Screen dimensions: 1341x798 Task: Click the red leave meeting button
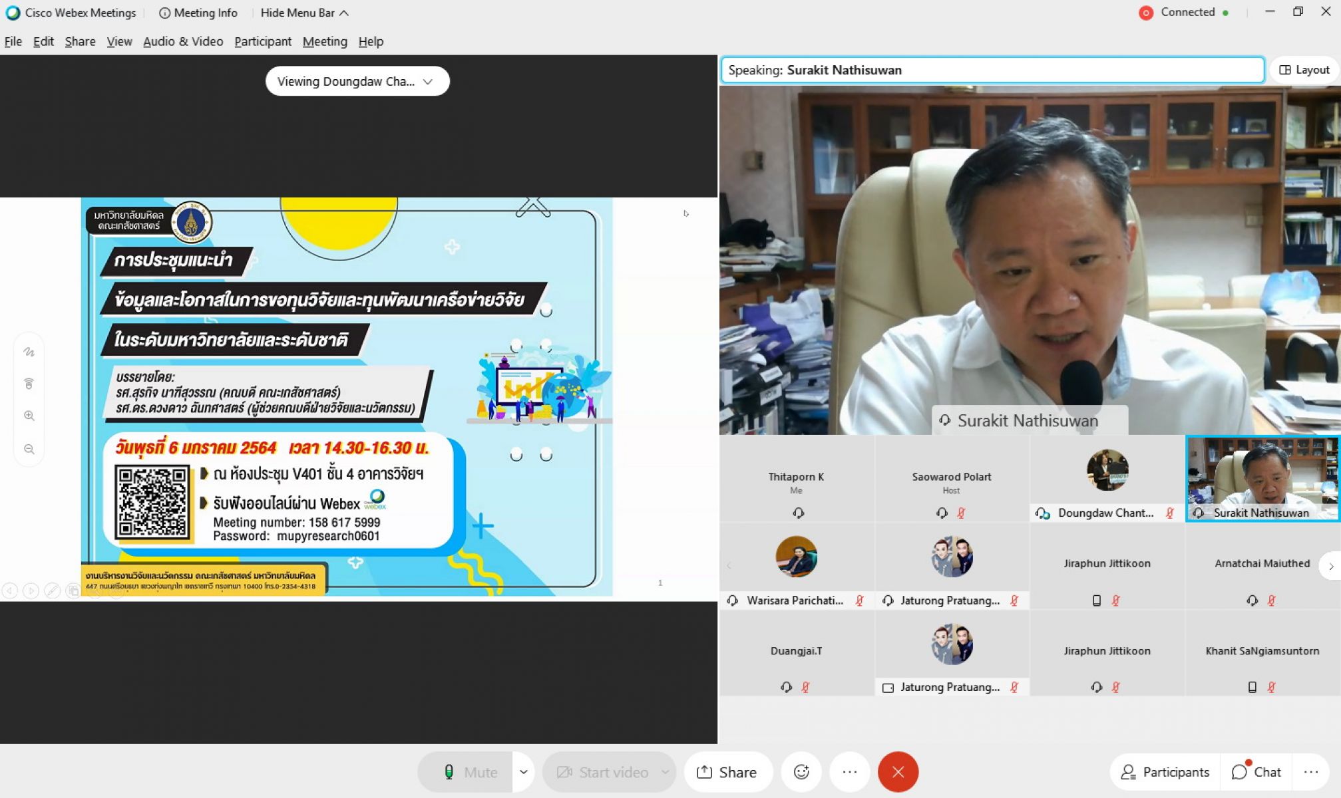click(x=898, y=772)
